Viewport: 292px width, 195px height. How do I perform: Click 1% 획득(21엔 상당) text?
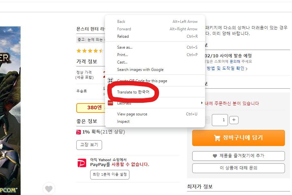[x=104, y=132]
